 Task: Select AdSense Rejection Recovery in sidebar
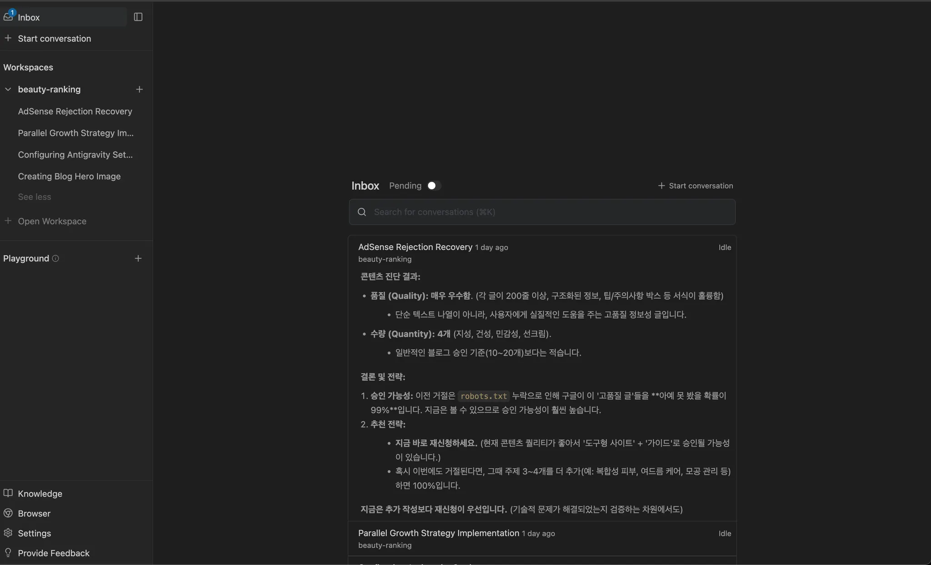tap(75, 111)
